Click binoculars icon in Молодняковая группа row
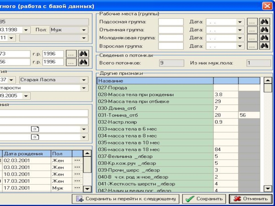 pos(264,38)
